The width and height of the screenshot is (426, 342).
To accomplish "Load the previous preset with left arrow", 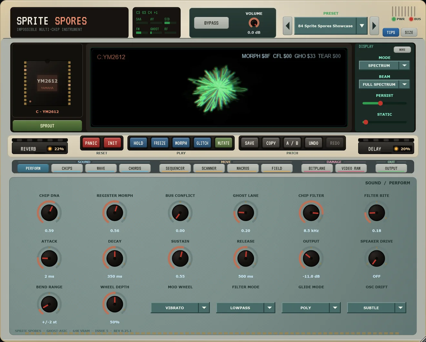I will pyautogui.click(x=288, y=26).
